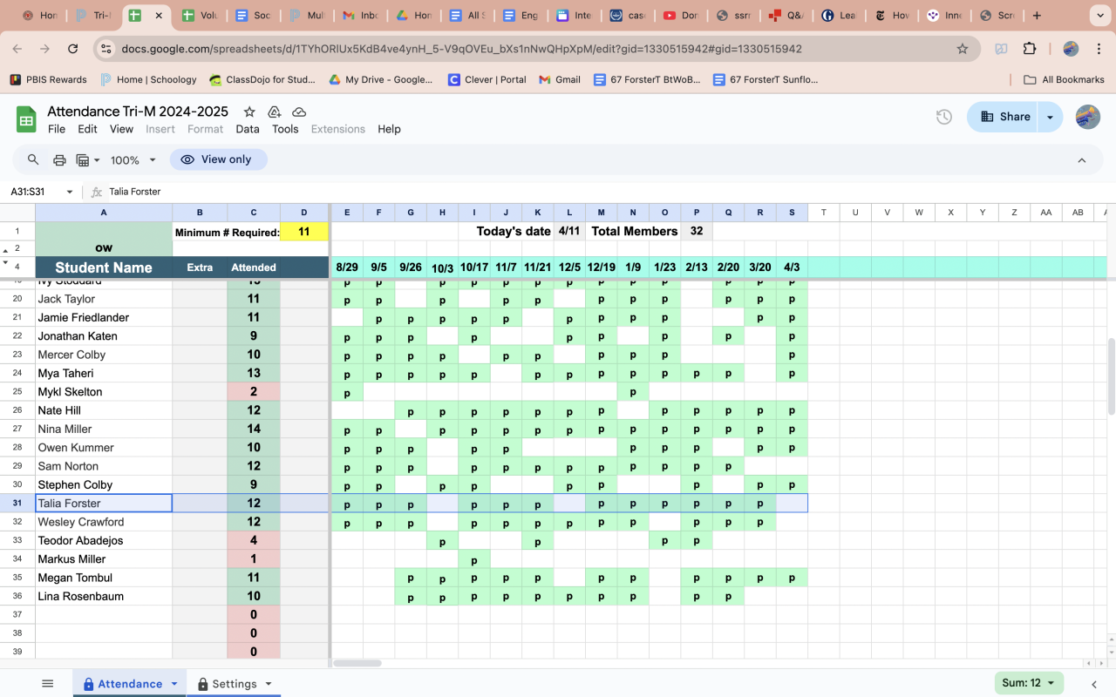
Task: Star this spreadsheet document
Action: pos(249,112)
